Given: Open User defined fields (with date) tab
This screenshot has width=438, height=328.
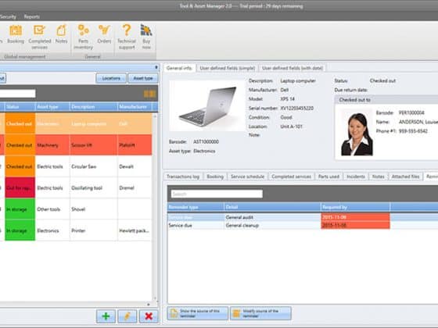Looking at the screenshot, I should coord(293,68).
